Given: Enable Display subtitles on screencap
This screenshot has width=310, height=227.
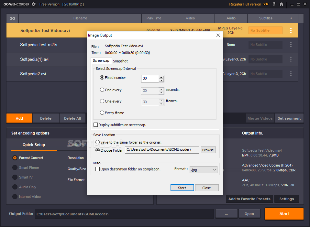Looking at the screenshot, I should (x=96, y=125).
